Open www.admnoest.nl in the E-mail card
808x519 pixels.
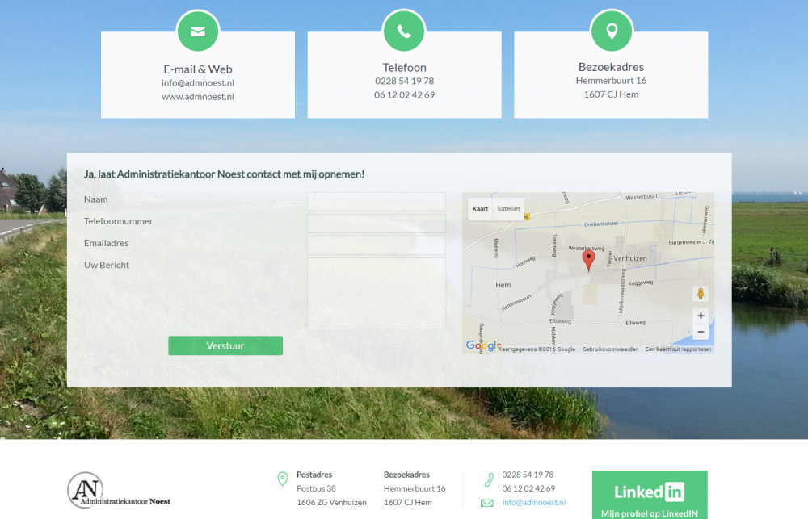[198, 97]
